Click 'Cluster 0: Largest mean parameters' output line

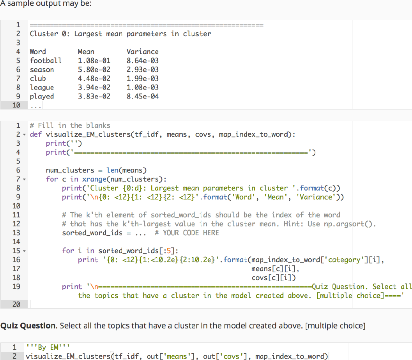[x=120, y=34]
